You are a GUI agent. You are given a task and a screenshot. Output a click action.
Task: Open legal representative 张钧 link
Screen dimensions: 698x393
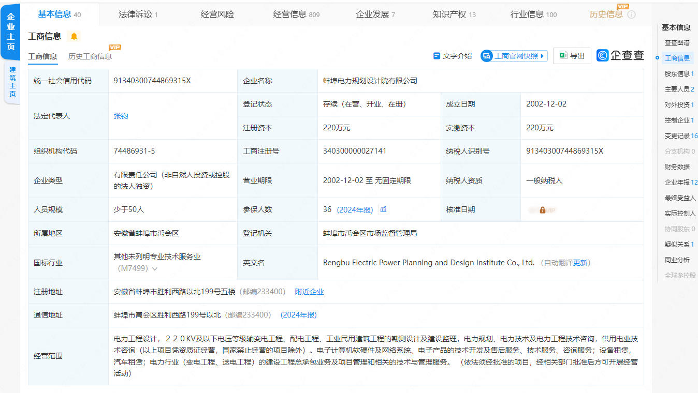(x=121, y=116)
